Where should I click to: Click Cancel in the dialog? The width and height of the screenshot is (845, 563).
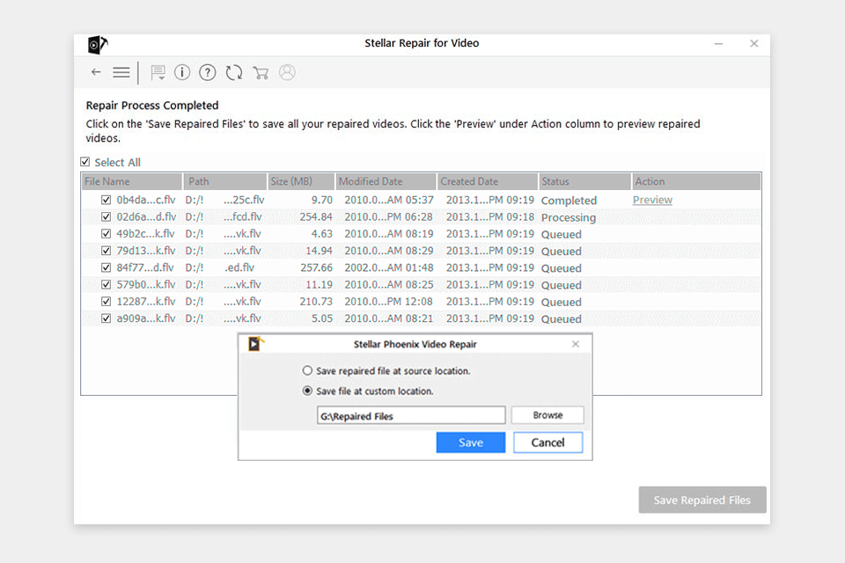547,442
